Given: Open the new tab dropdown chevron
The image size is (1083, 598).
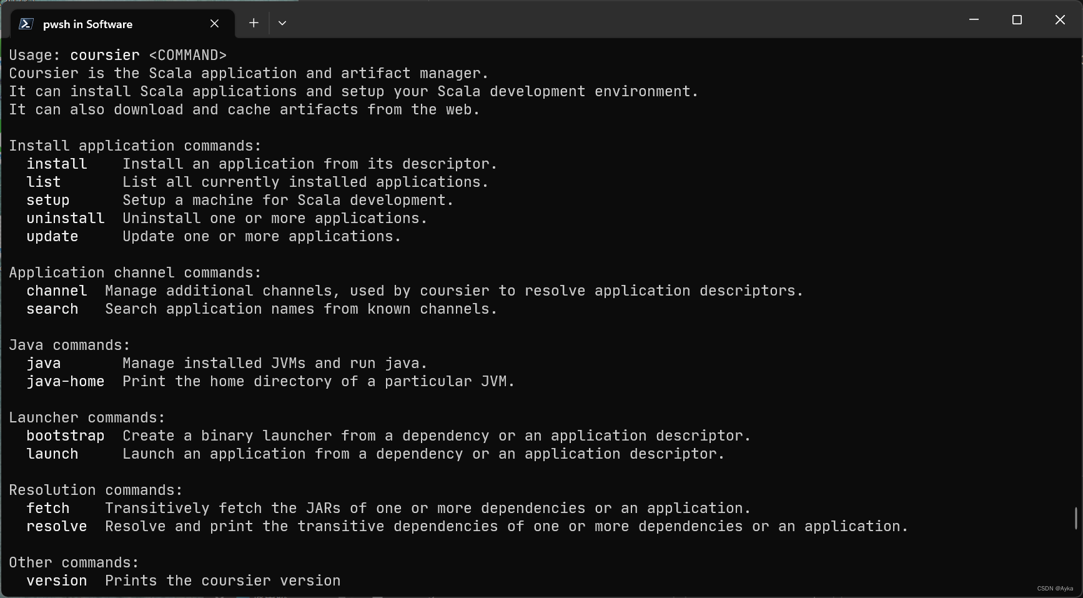Looking at the screenshot, I should click(282, 22).
